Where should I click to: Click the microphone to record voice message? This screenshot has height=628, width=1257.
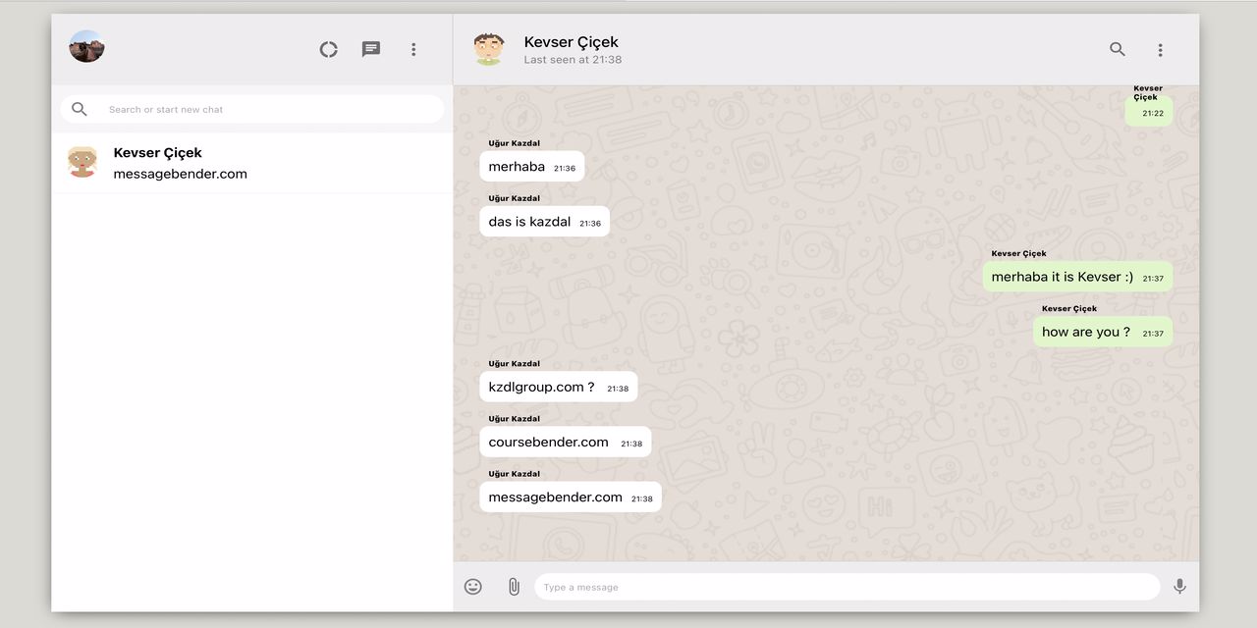tap(1179, 586)
